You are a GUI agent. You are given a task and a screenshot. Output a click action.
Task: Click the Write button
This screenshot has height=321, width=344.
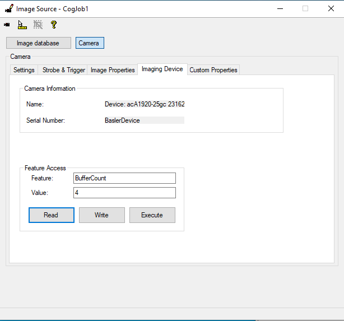(101, 215)
